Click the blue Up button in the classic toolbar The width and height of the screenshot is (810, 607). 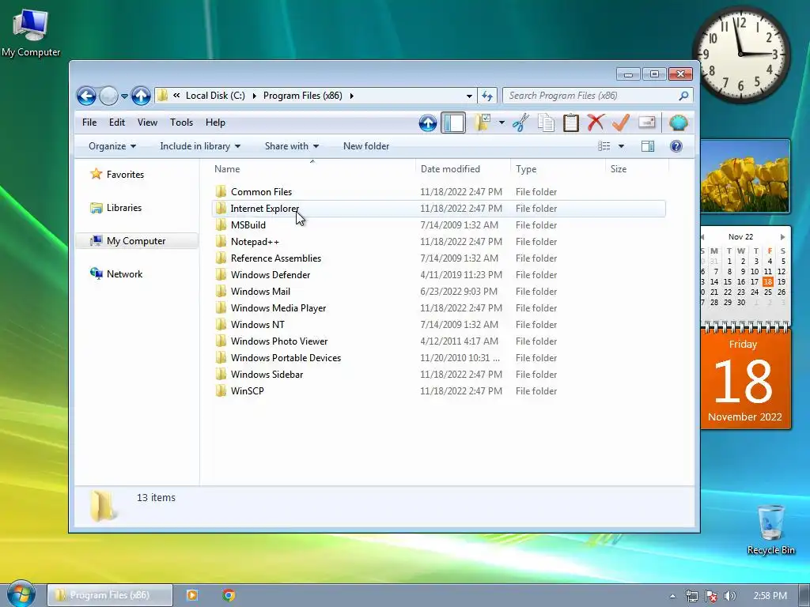click(428, 123)
